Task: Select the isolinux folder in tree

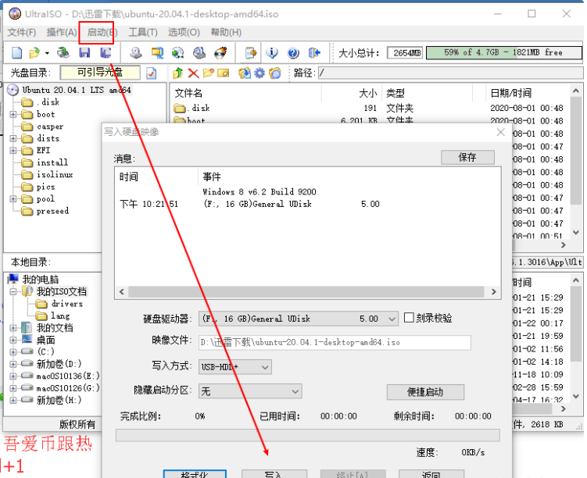Action: point(55,174)
